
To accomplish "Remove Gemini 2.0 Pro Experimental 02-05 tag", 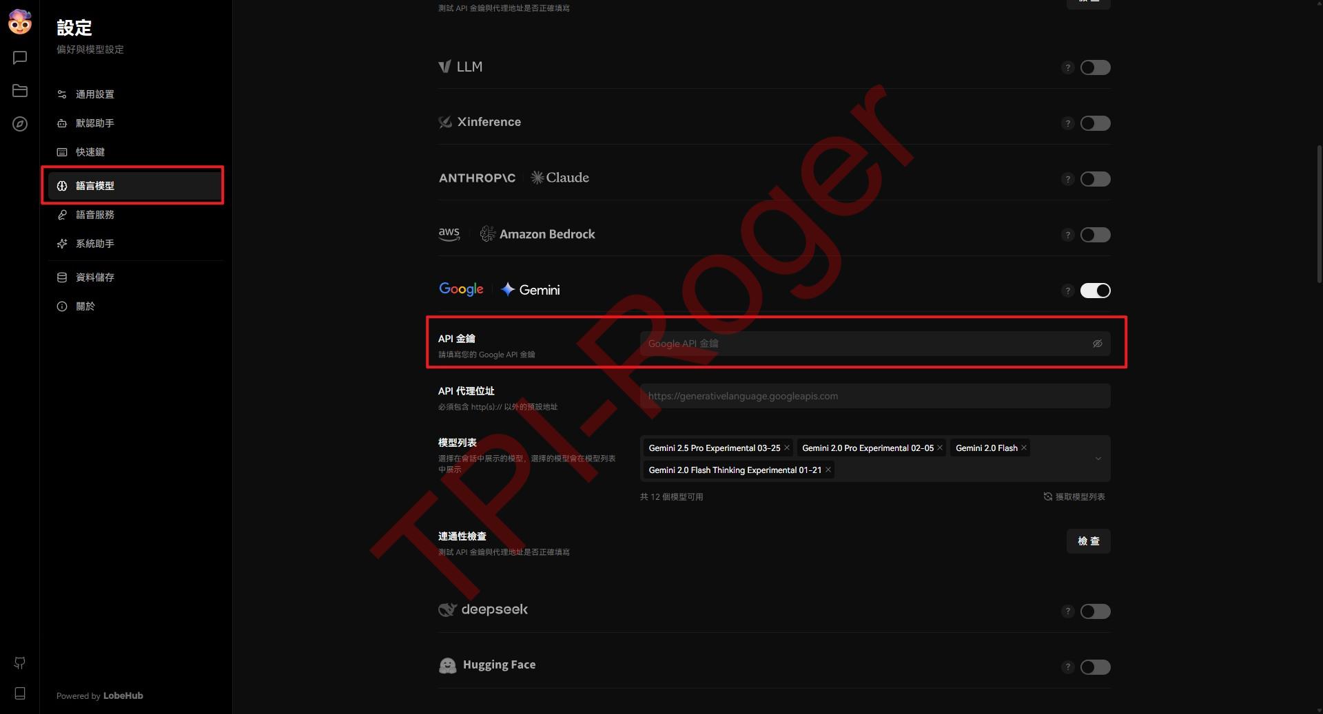I will pyautogui.click(x=939, y=448).
